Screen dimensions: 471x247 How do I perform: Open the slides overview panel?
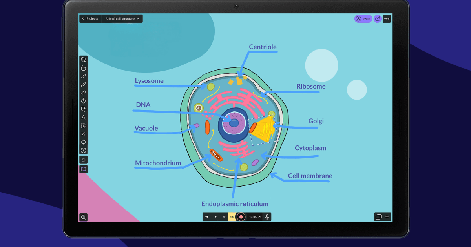(x=378, y=217)
